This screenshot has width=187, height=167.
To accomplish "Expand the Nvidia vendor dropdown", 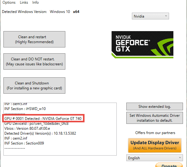I will tap(150, 16).
